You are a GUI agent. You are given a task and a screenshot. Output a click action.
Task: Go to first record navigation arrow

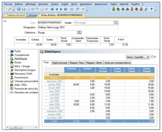(x=52, y=9)
